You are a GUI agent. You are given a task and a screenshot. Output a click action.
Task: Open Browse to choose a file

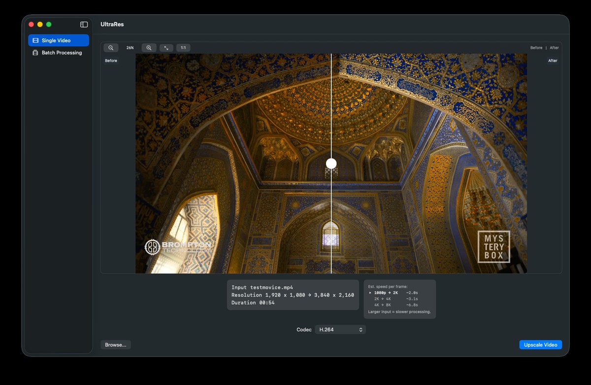click(115, 345)
